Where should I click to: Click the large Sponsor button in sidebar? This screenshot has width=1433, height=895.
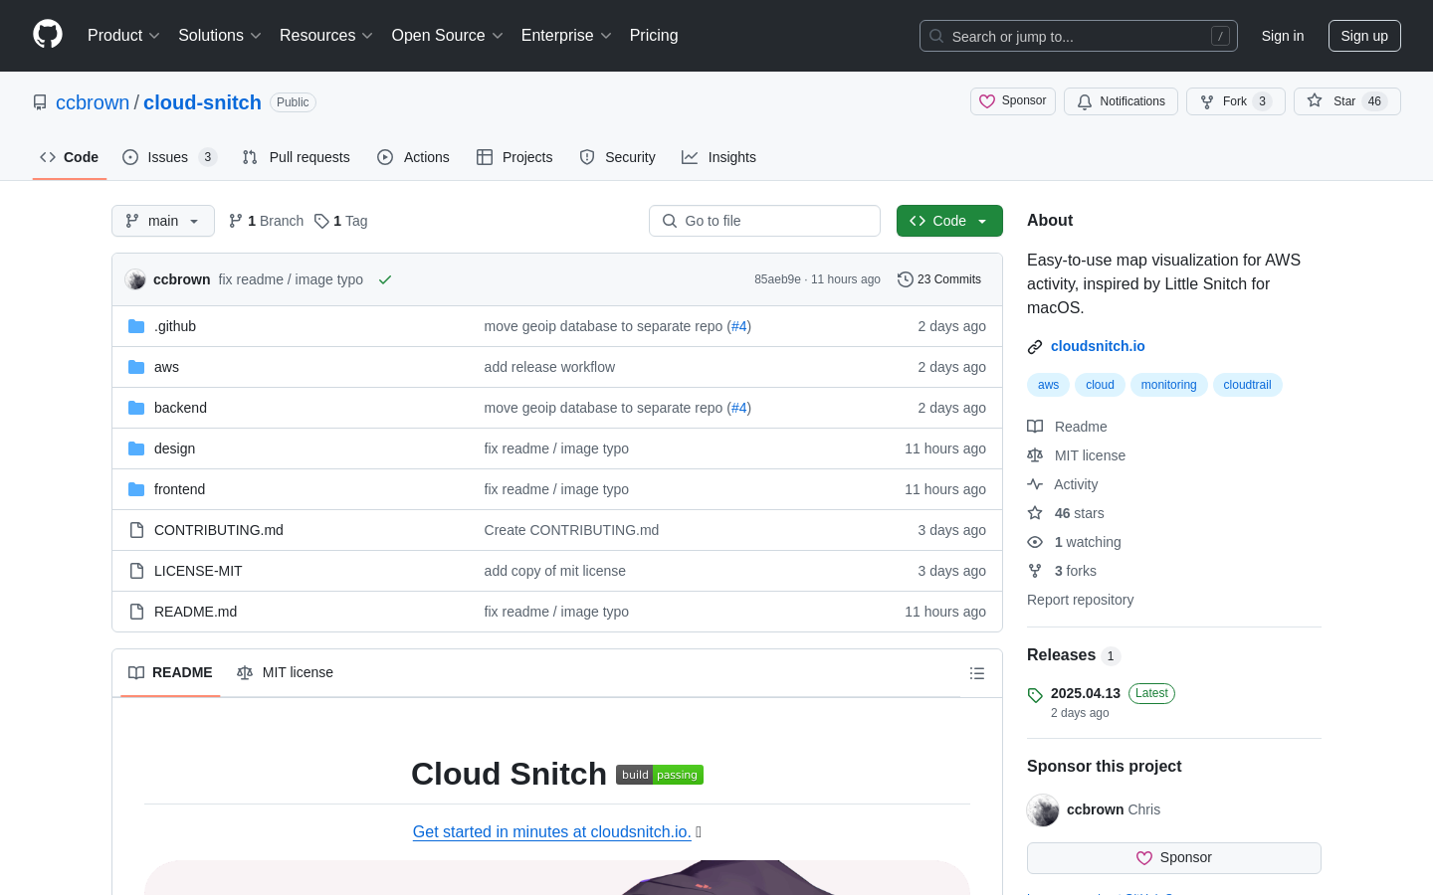click(1174, 858)
